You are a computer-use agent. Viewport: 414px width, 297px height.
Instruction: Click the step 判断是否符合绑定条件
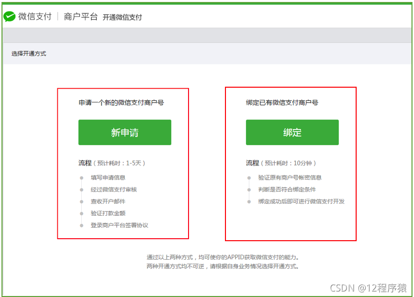(287, 189)
